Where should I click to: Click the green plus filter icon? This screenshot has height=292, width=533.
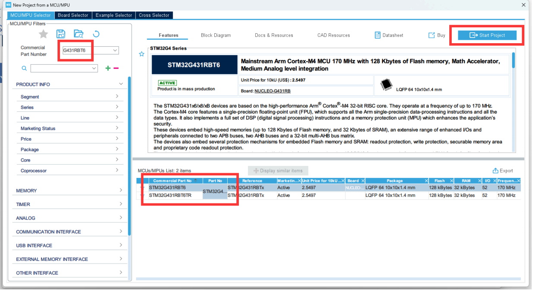108,68
